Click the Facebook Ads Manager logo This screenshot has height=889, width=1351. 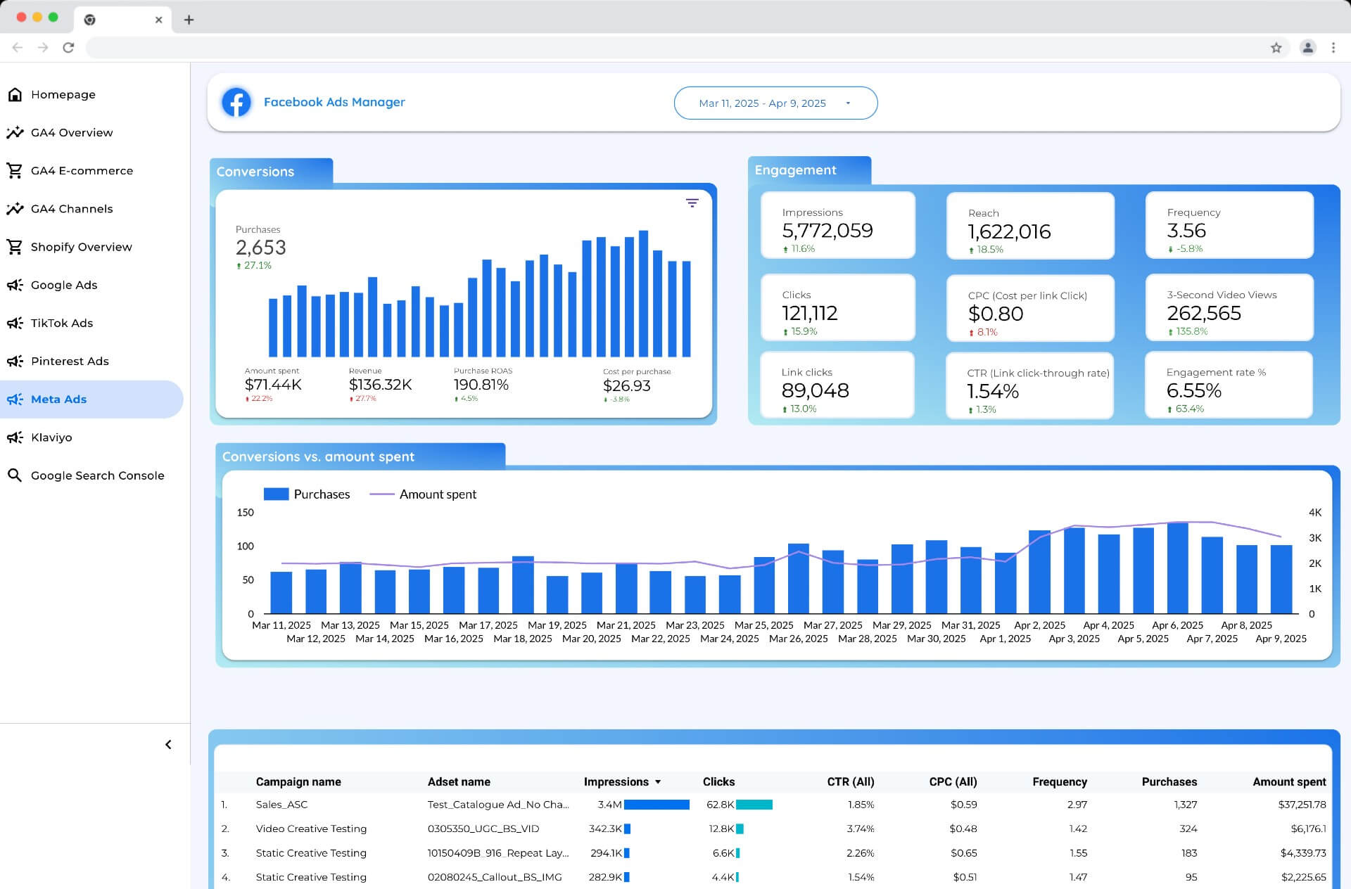[236, 102]
